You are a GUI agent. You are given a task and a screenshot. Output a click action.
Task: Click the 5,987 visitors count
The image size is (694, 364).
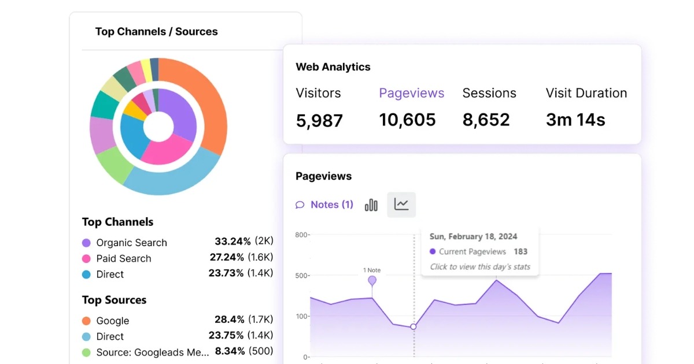coord(319,120)
